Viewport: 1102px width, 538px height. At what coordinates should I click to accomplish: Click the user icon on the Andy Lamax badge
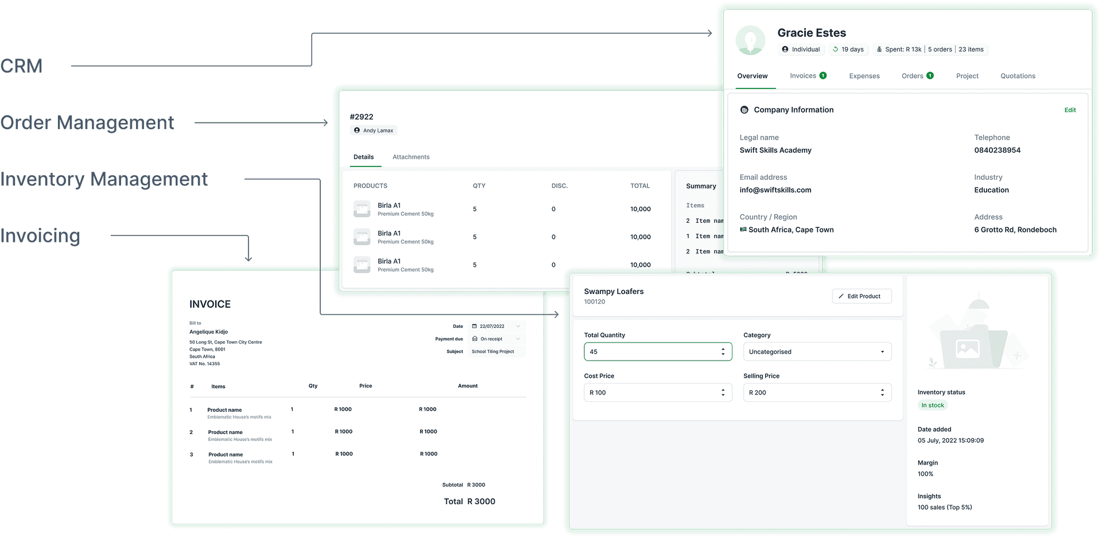pos(358,130)
